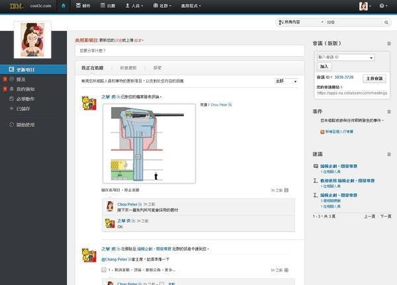Viewport: 397px width, 285px height.
Task: Open the 會議 (新版) panel menu icon
Action: point(389,44)
